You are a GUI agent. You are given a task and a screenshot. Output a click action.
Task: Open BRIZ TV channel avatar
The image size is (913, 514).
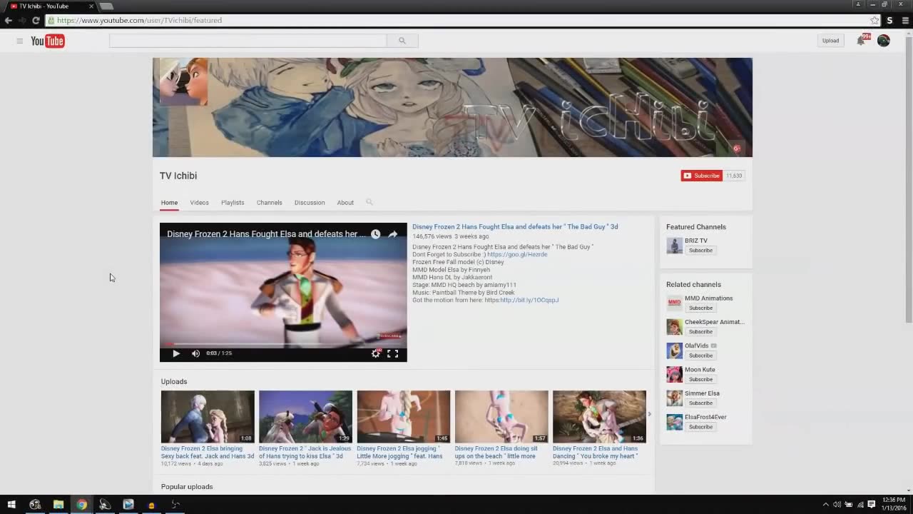[674, 246]
